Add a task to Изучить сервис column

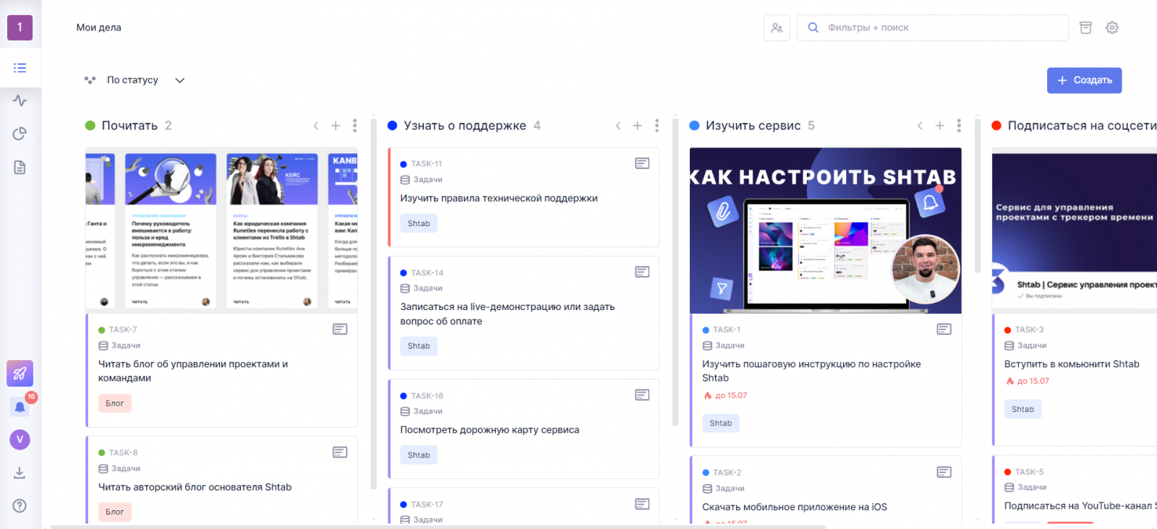[939, 126]
